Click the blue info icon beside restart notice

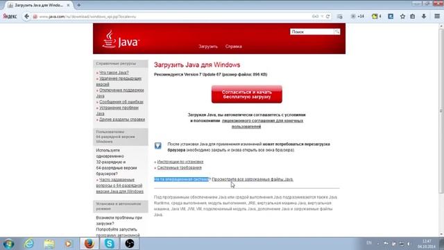[158, 146]
